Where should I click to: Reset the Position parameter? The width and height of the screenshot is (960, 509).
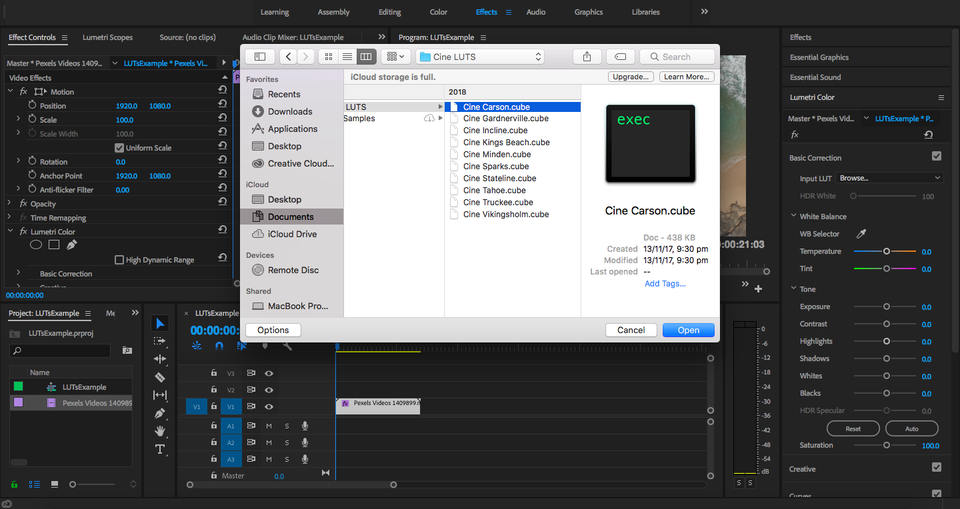click(x=223, y=104)
